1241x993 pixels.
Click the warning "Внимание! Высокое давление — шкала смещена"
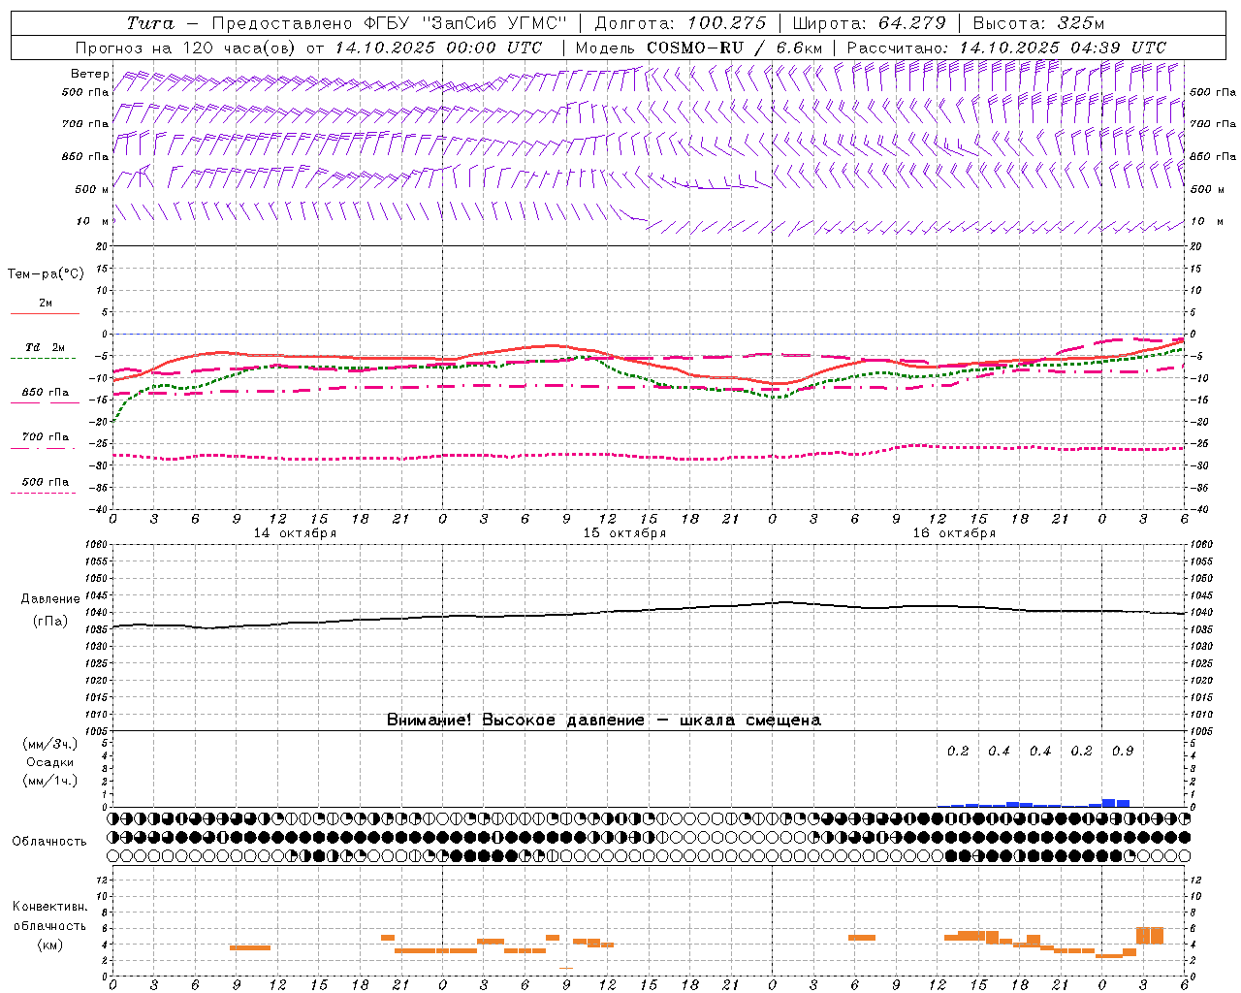pos(604,721)
